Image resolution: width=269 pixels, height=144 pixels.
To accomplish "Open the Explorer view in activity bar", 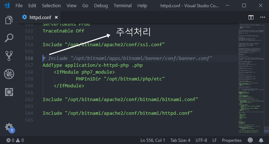I will [9, 20].
